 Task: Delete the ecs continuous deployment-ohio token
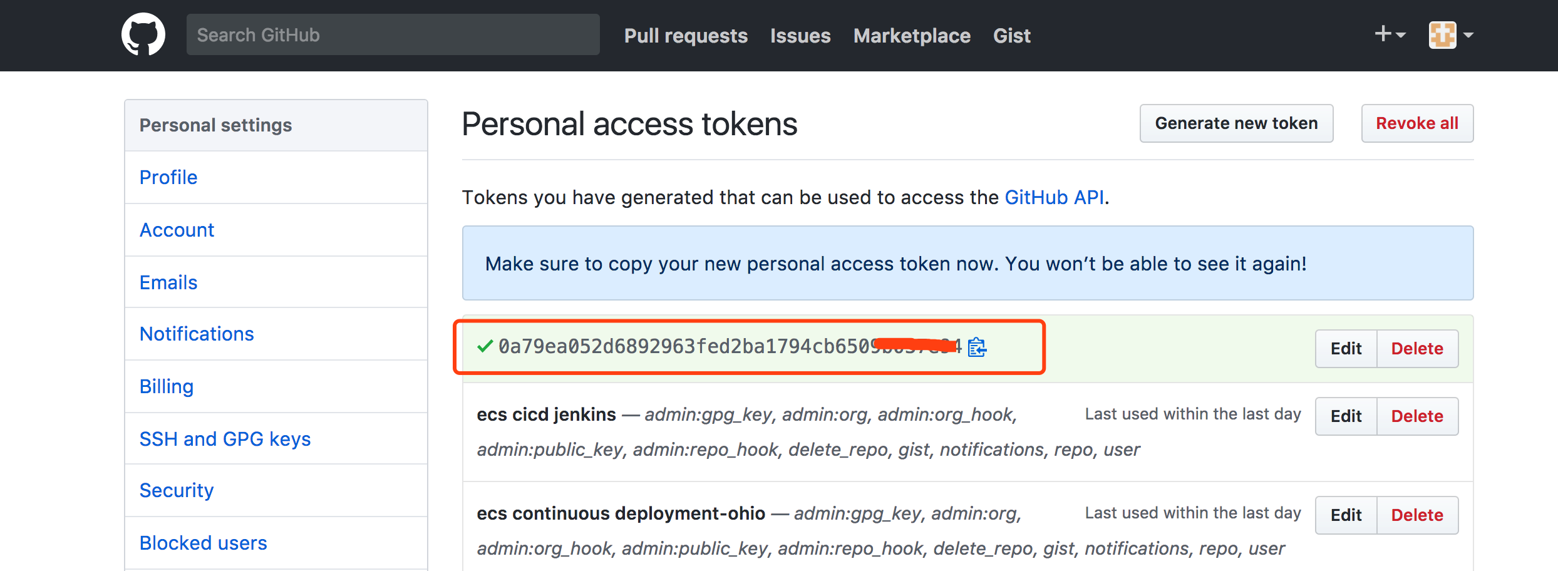click(1417, 515)
